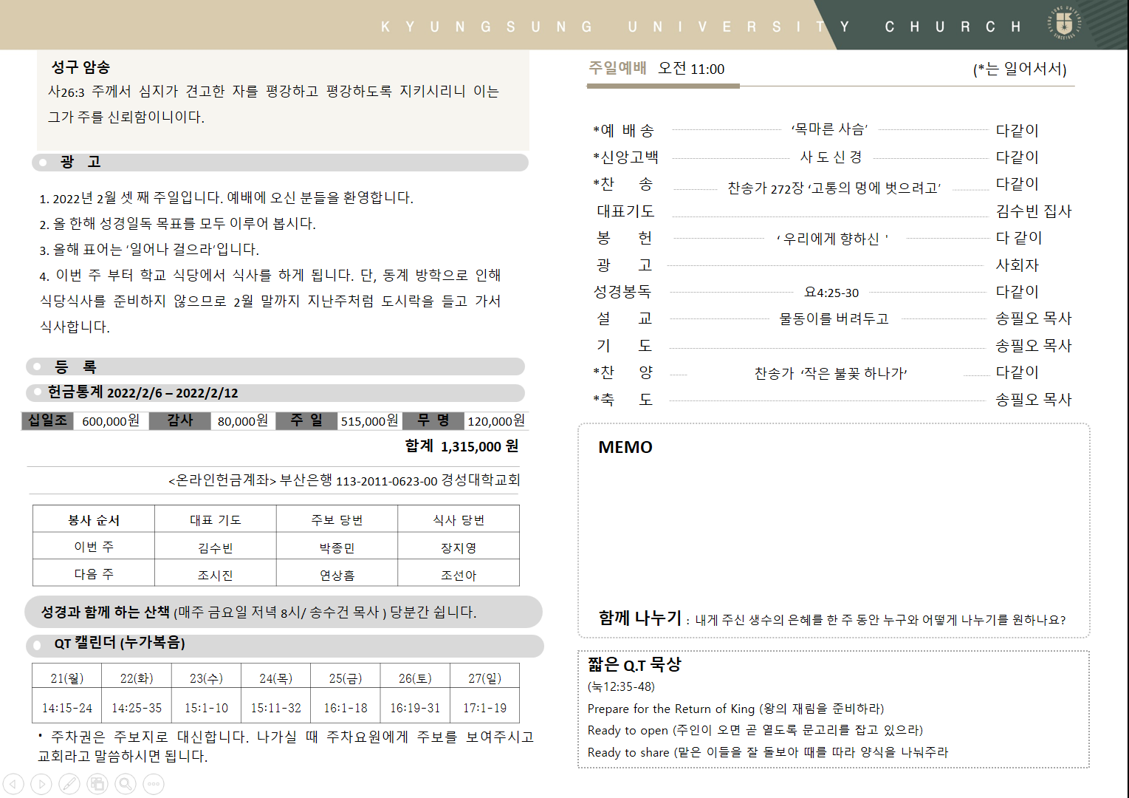This screenshot has height=798, width=1129.
Task: Click the '헌금통계 2022/2/6 – 2022/2/12' header
Action: [x=275, y=392]
